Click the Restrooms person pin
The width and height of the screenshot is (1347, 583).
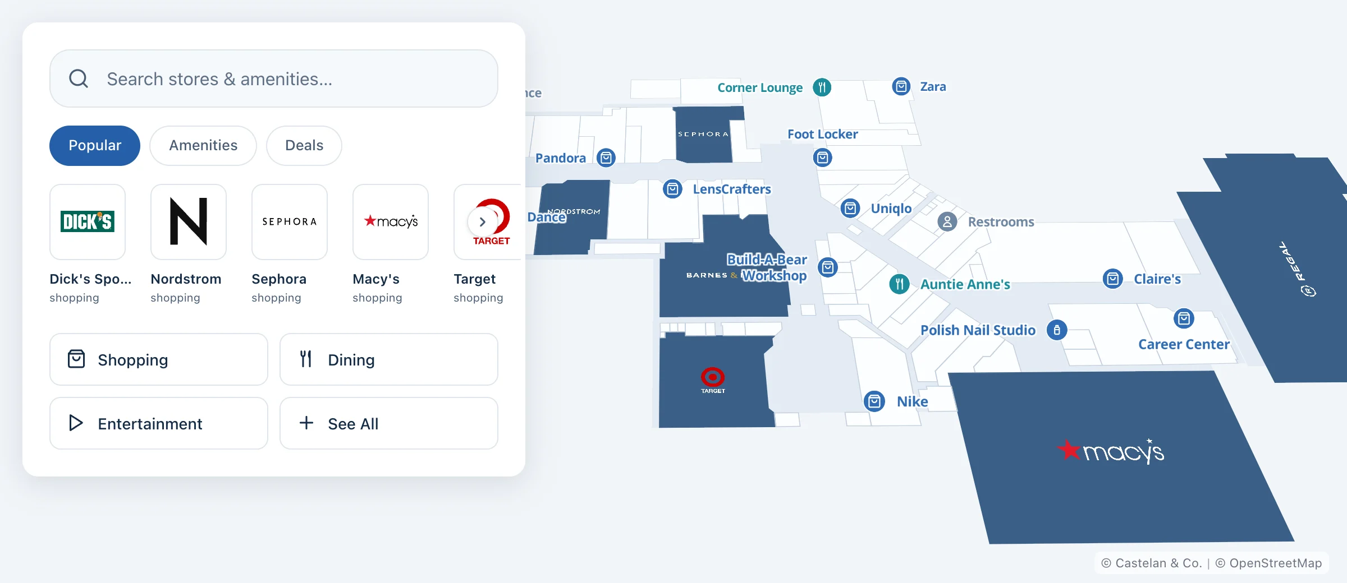click(x=947, y=222)
